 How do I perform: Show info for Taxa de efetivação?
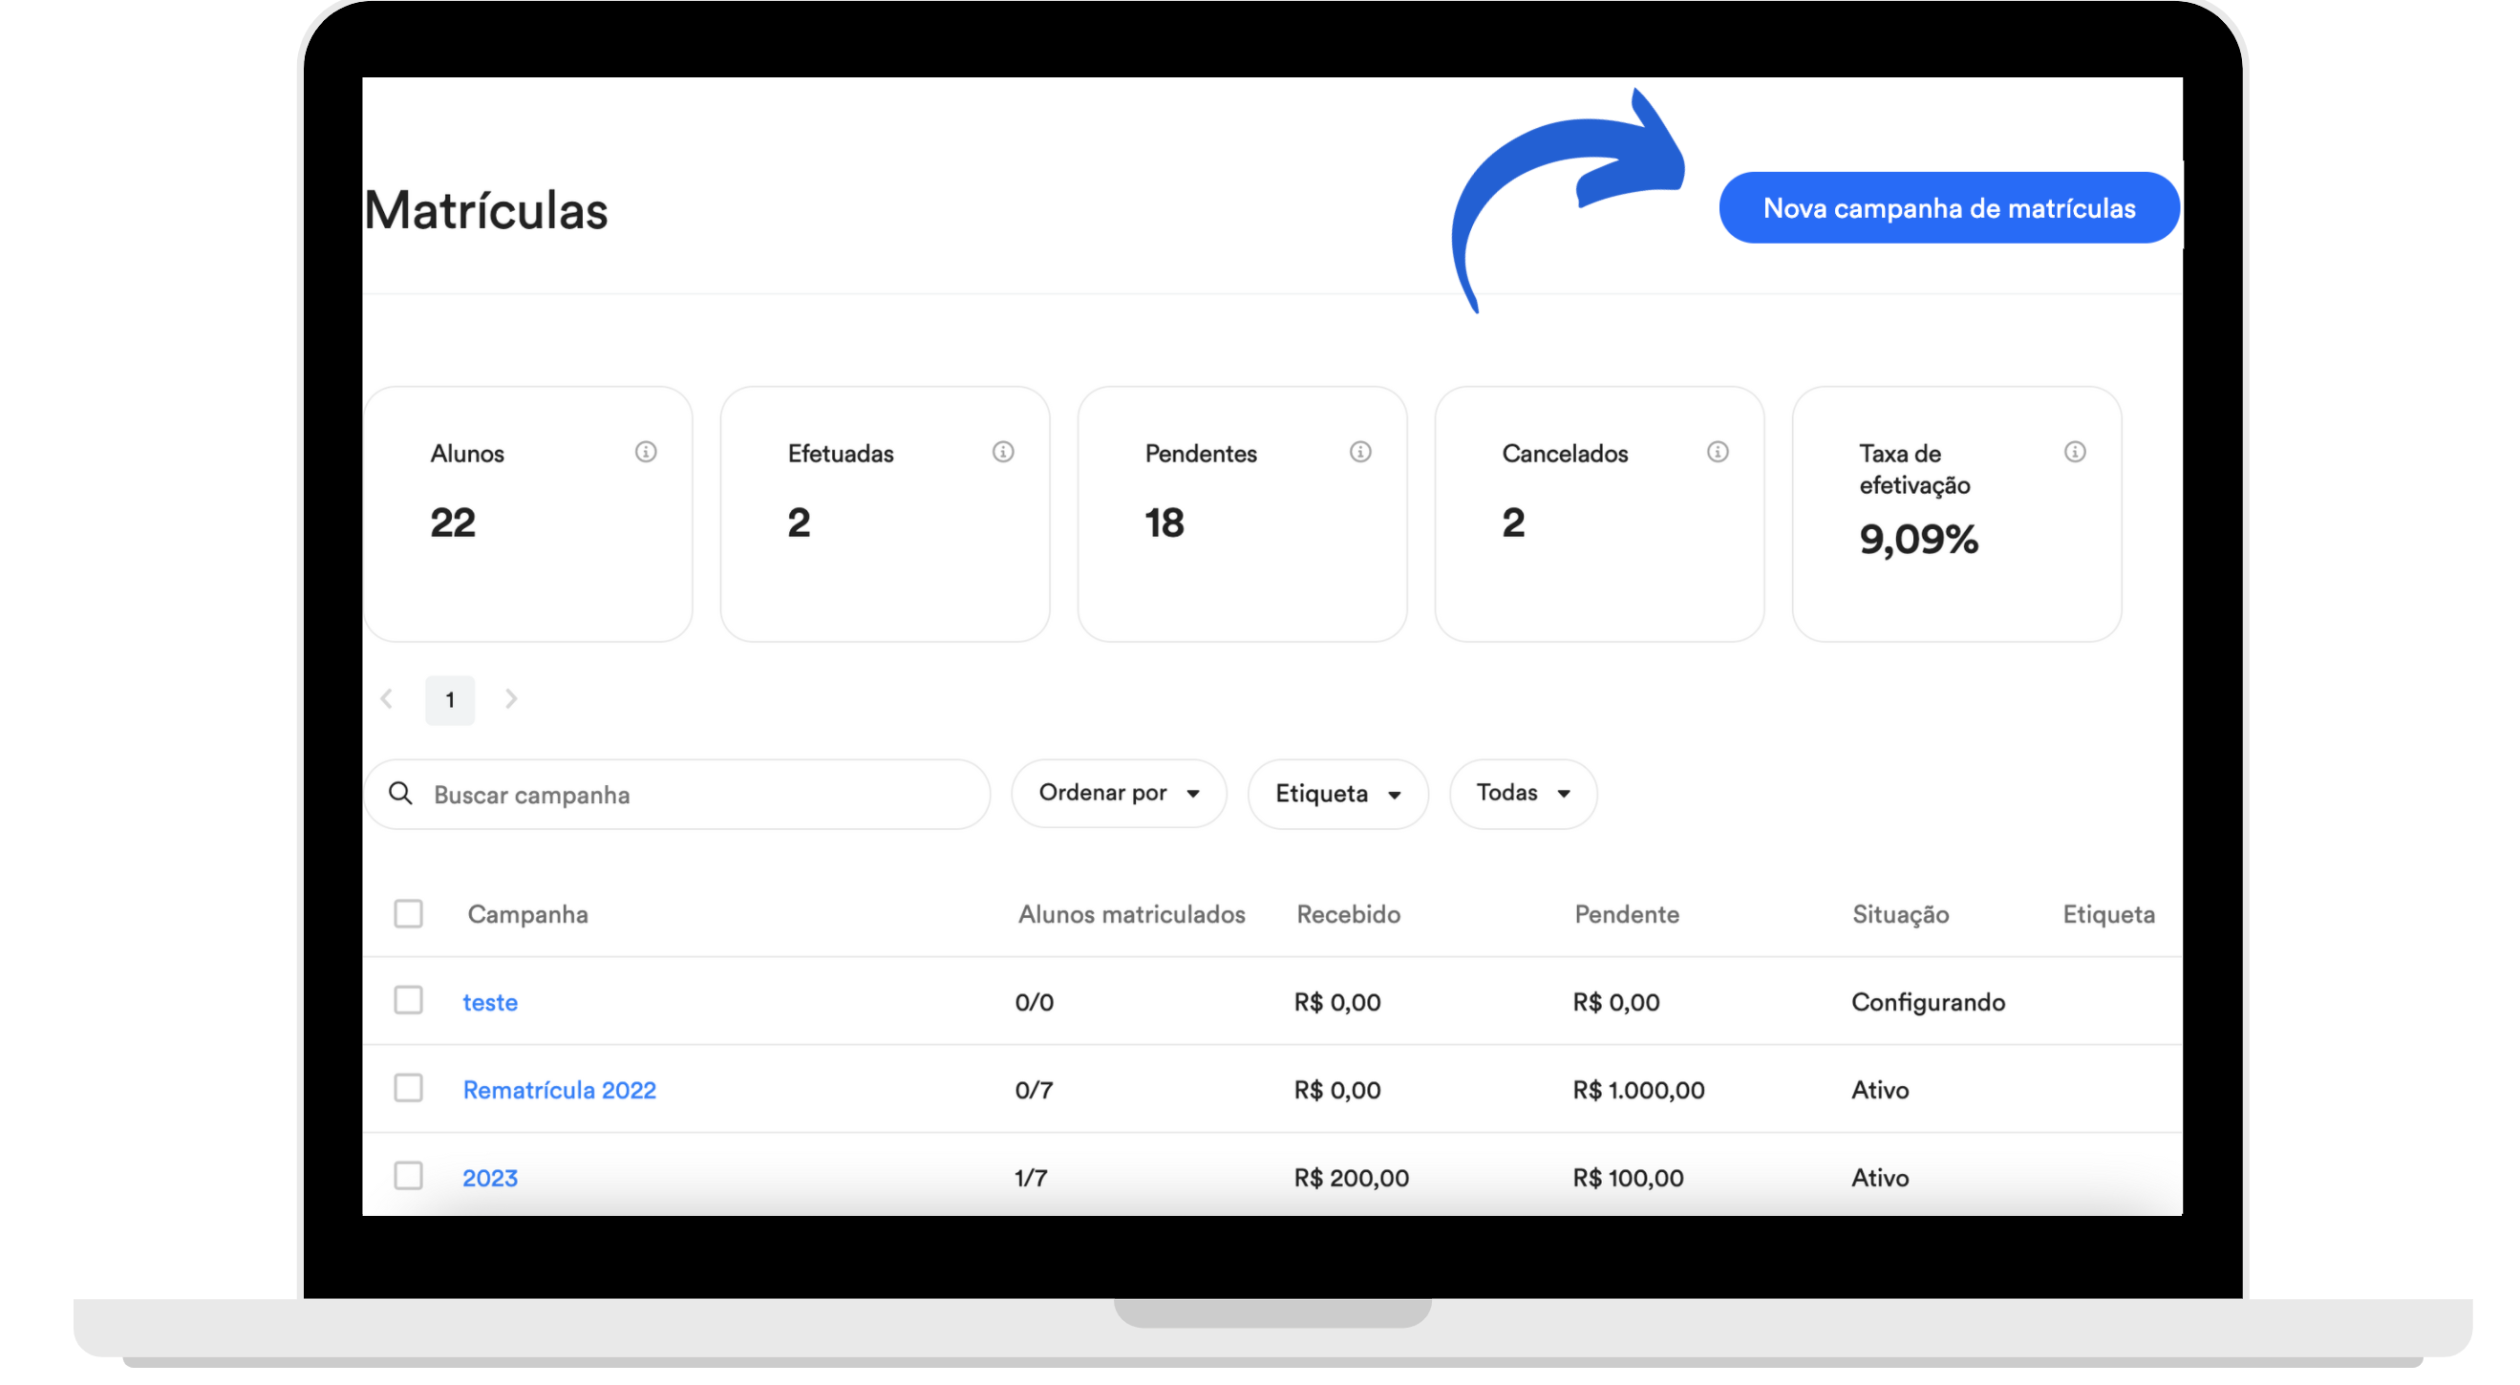(2075, 452)
